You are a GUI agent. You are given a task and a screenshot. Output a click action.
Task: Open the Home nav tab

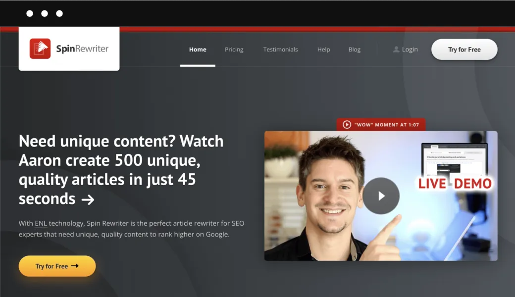coord(198,49)
